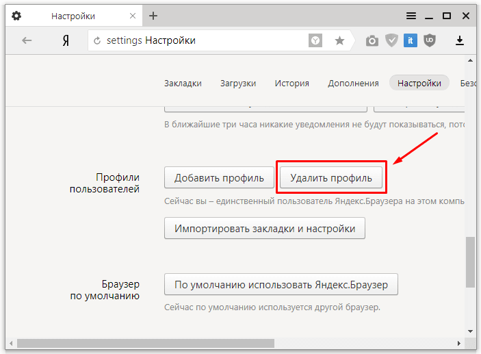This screenshot has height=354, width=481.
Task: Close the Настройки tab
Action: pos(133,16)
